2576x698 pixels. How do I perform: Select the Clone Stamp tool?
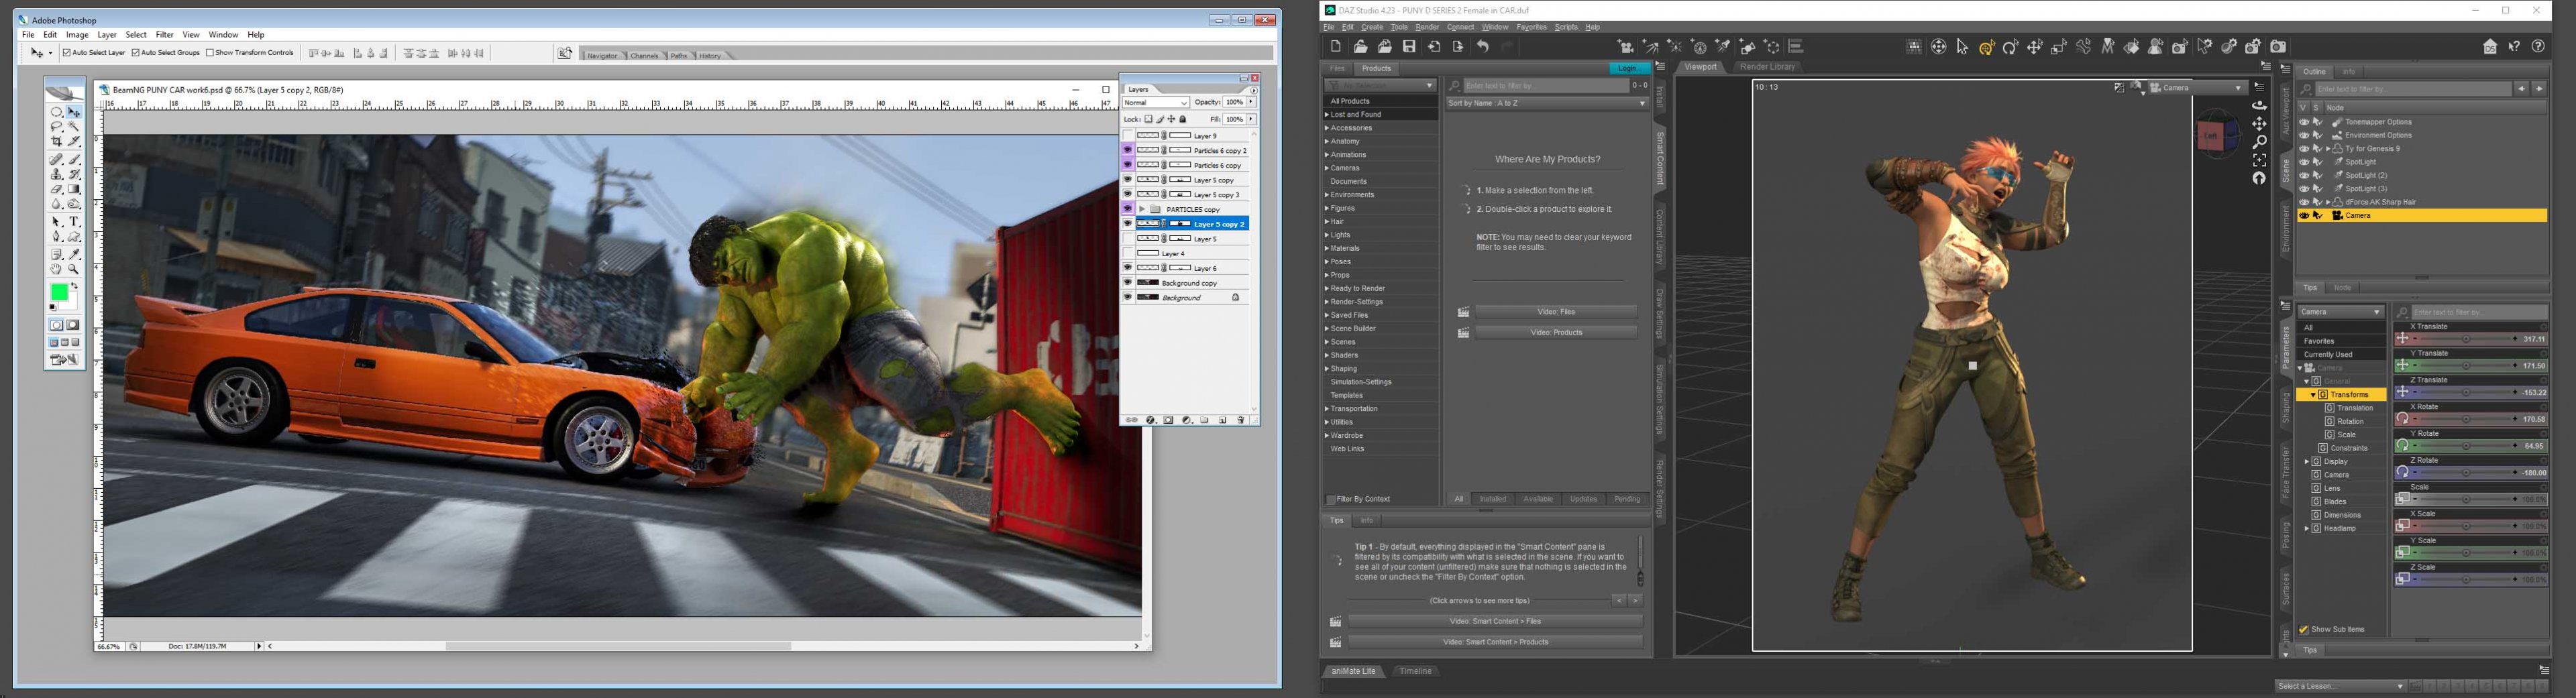click(x=56, y=174)
